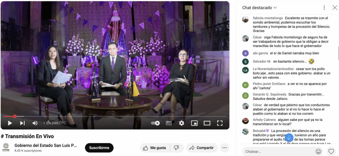The width and height of the screenshot is (339, 156).
Task: Select the username La Noventadoscientosdiez
Action: [273, 69]
